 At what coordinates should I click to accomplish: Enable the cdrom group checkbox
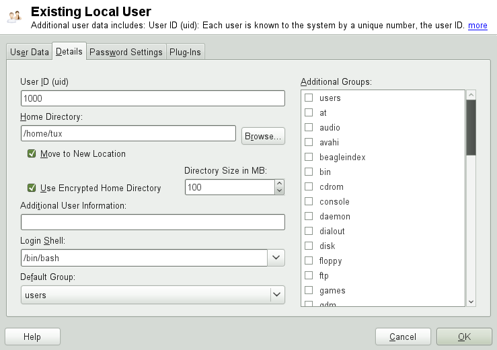309,186
